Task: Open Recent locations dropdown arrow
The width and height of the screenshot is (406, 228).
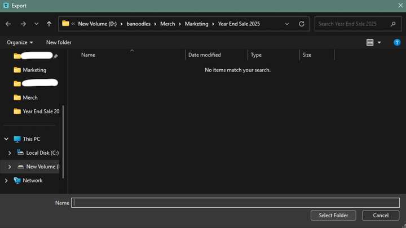Action: point(36,24)
